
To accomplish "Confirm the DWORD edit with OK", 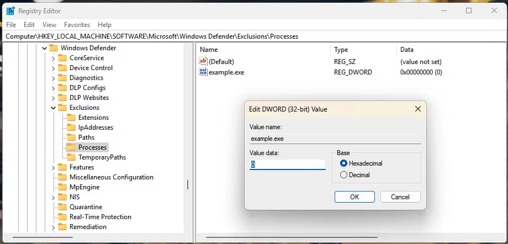I will point(354,197).
